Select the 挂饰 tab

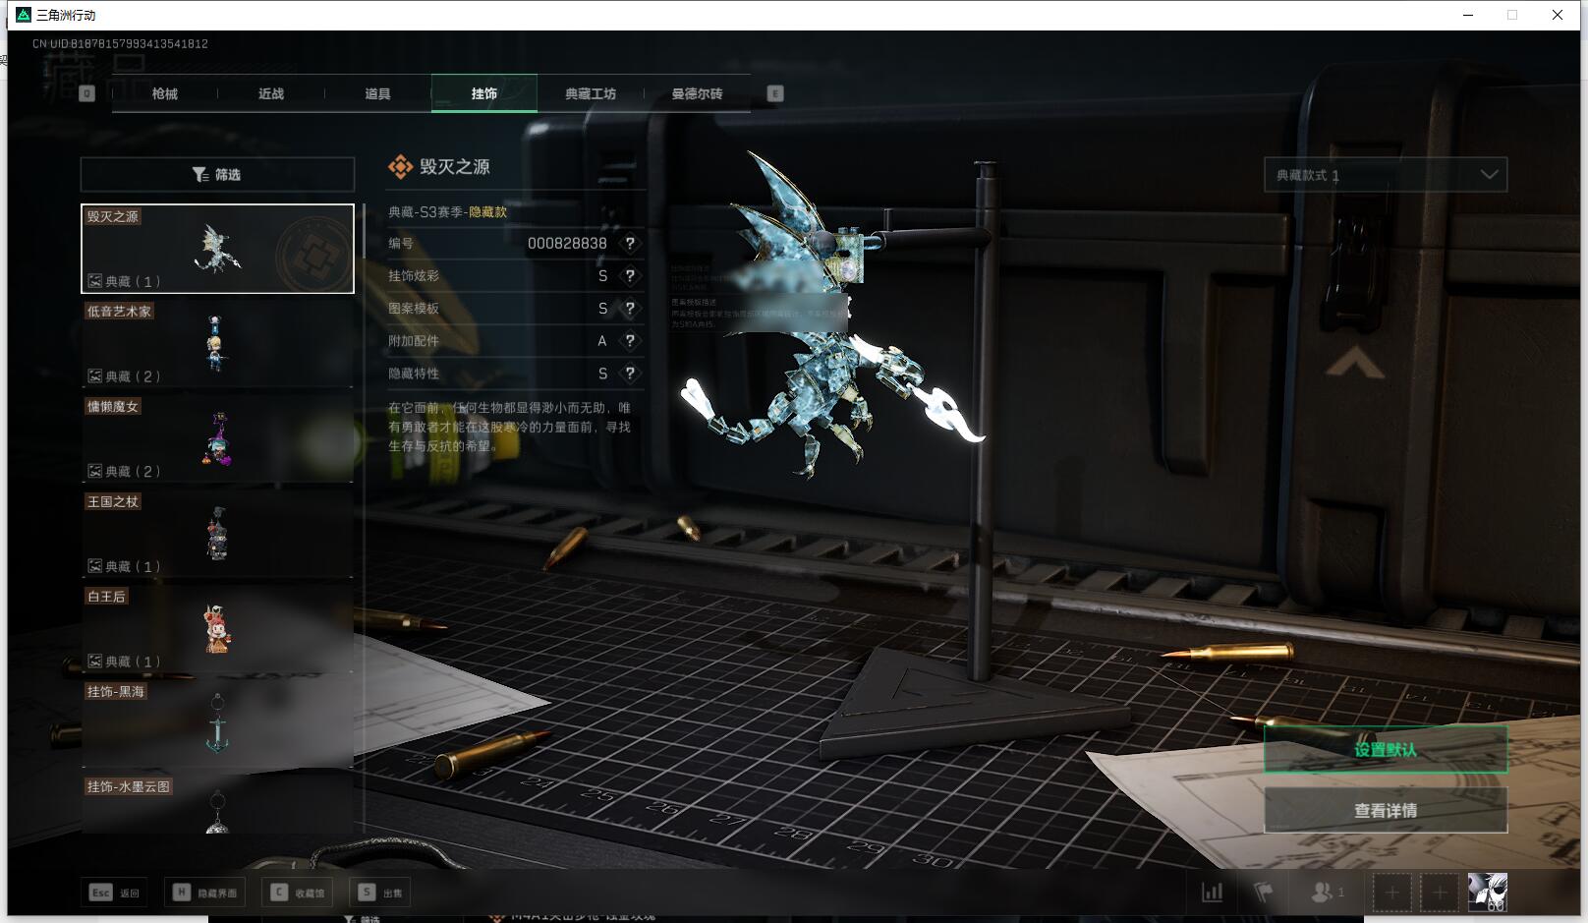tap(484, 93)
